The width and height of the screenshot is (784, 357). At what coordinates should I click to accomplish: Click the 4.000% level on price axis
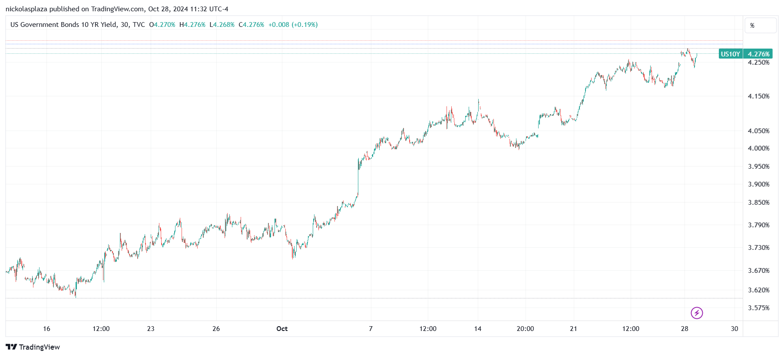pos(758,148)
